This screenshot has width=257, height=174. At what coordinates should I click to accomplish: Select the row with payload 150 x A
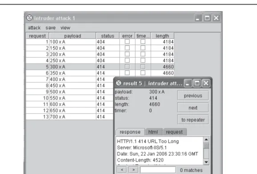pos(100,48)
